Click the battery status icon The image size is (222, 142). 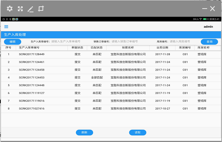[205, 19]
